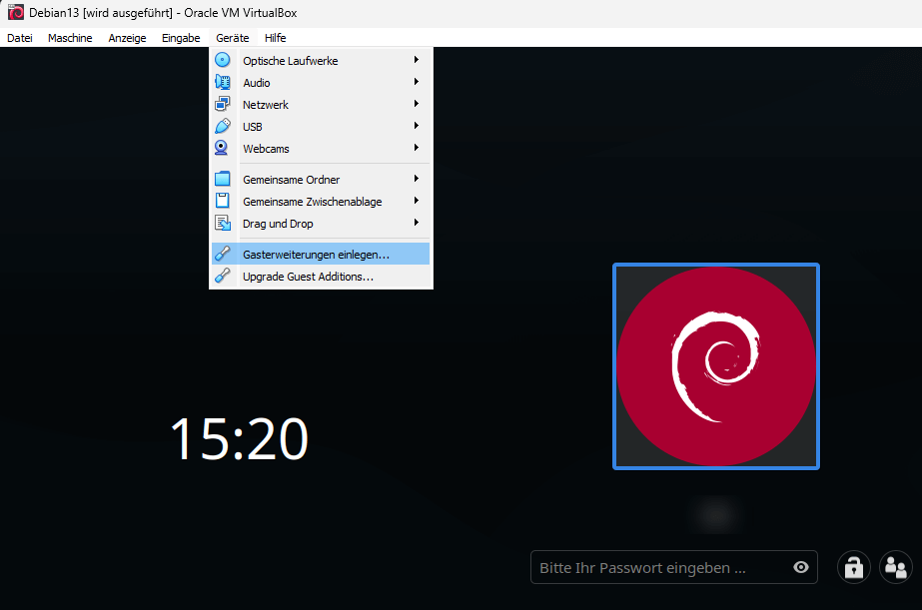Click the VirtualBox Debian icon in the title bar
The width and height of the screenshot is (922, 610).
pyautogui.click(x=16, y=12)
